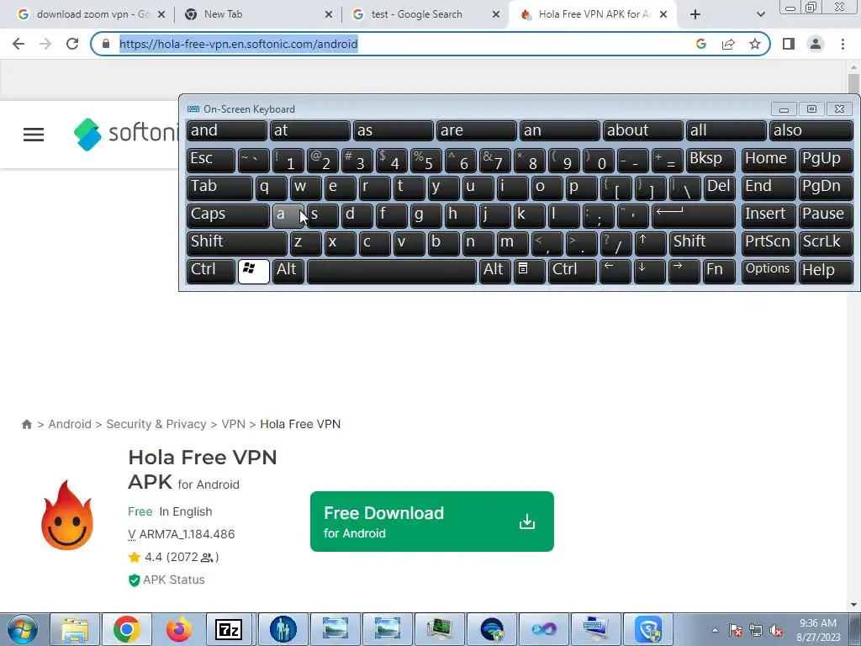Switch to the New Tab tab
Screen dimensions: 861x646
click(258, 14)
